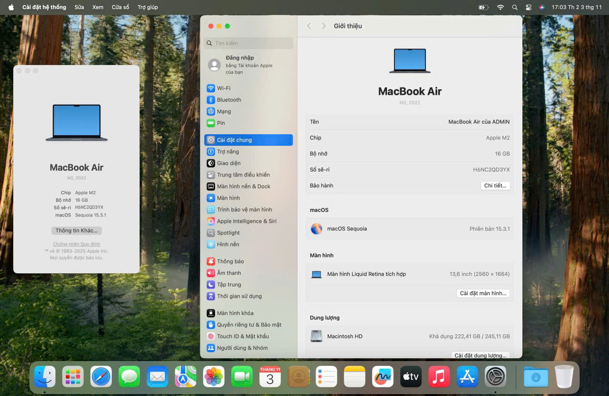Click the Cài đặt màn hình… button

[x=482, y=293]
